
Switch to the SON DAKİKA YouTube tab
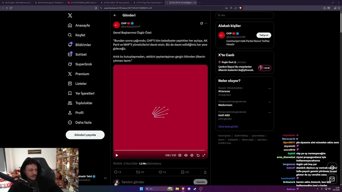[82, 3]
